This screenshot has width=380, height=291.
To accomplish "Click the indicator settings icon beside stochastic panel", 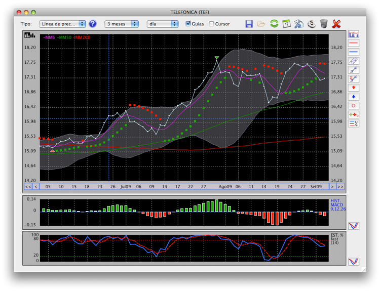I will pyautogui.click(x=353, y=262).
